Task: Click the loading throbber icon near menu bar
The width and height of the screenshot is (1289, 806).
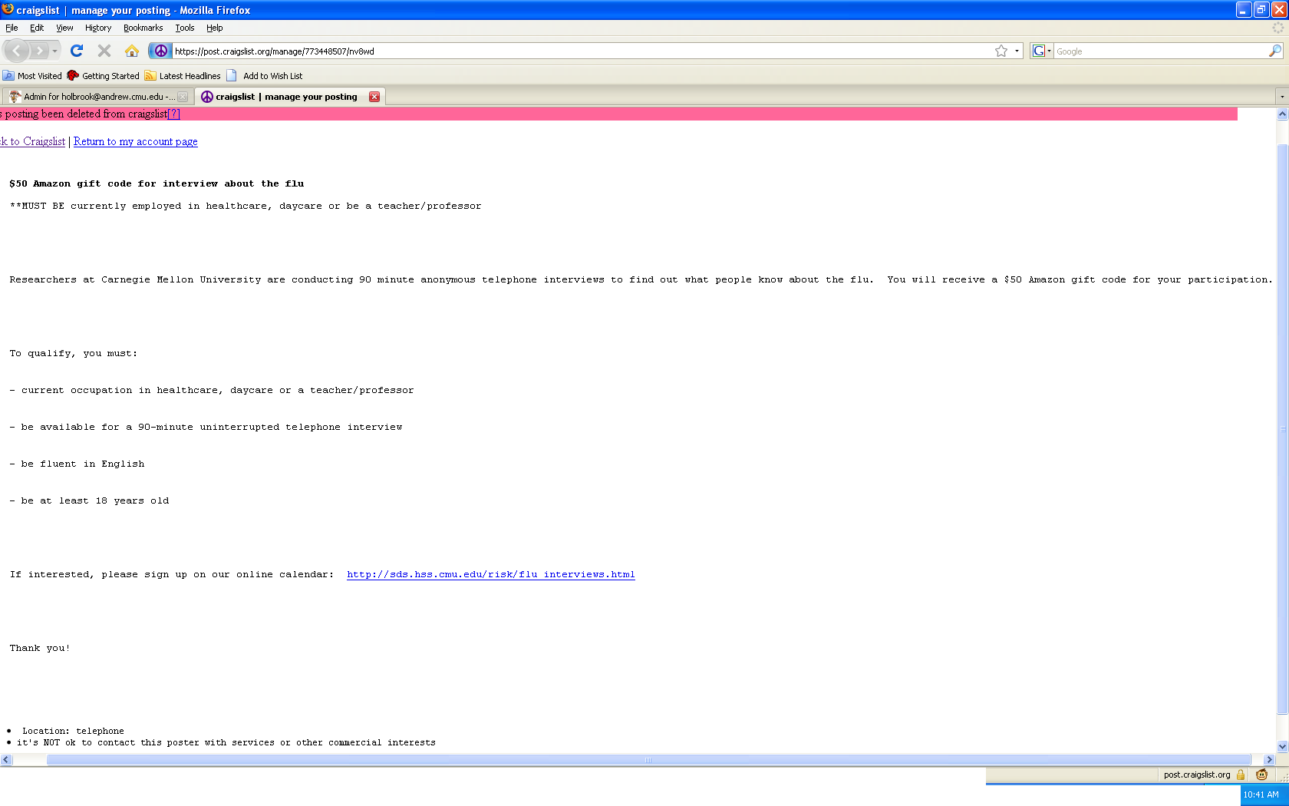Action: coord(1277,28)
